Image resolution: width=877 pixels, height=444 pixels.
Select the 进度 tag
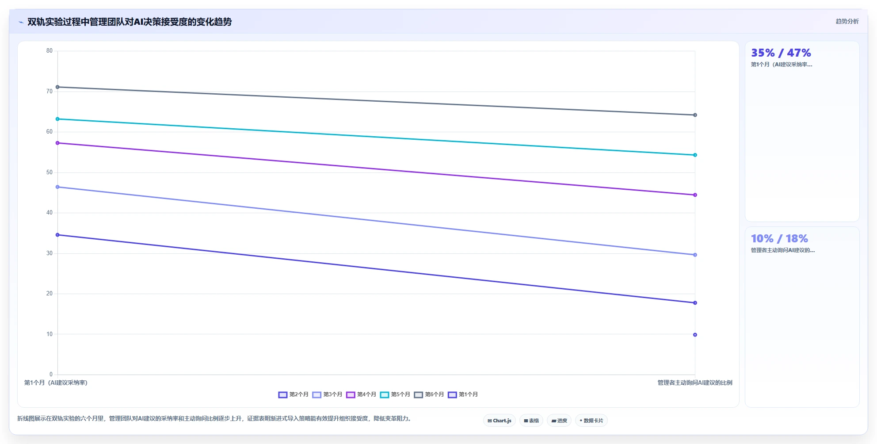click(x=559, y=421)
